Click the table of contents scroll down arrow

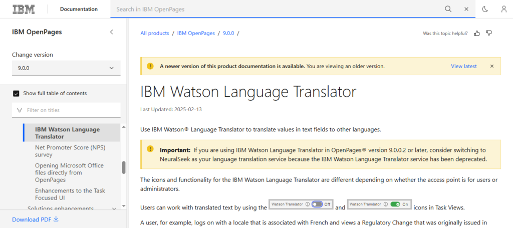click(123, 206)
